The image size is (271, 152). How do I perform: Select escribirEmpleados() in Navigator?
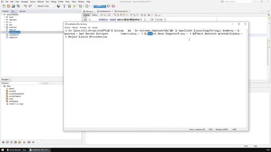click(x=17, y=94)
